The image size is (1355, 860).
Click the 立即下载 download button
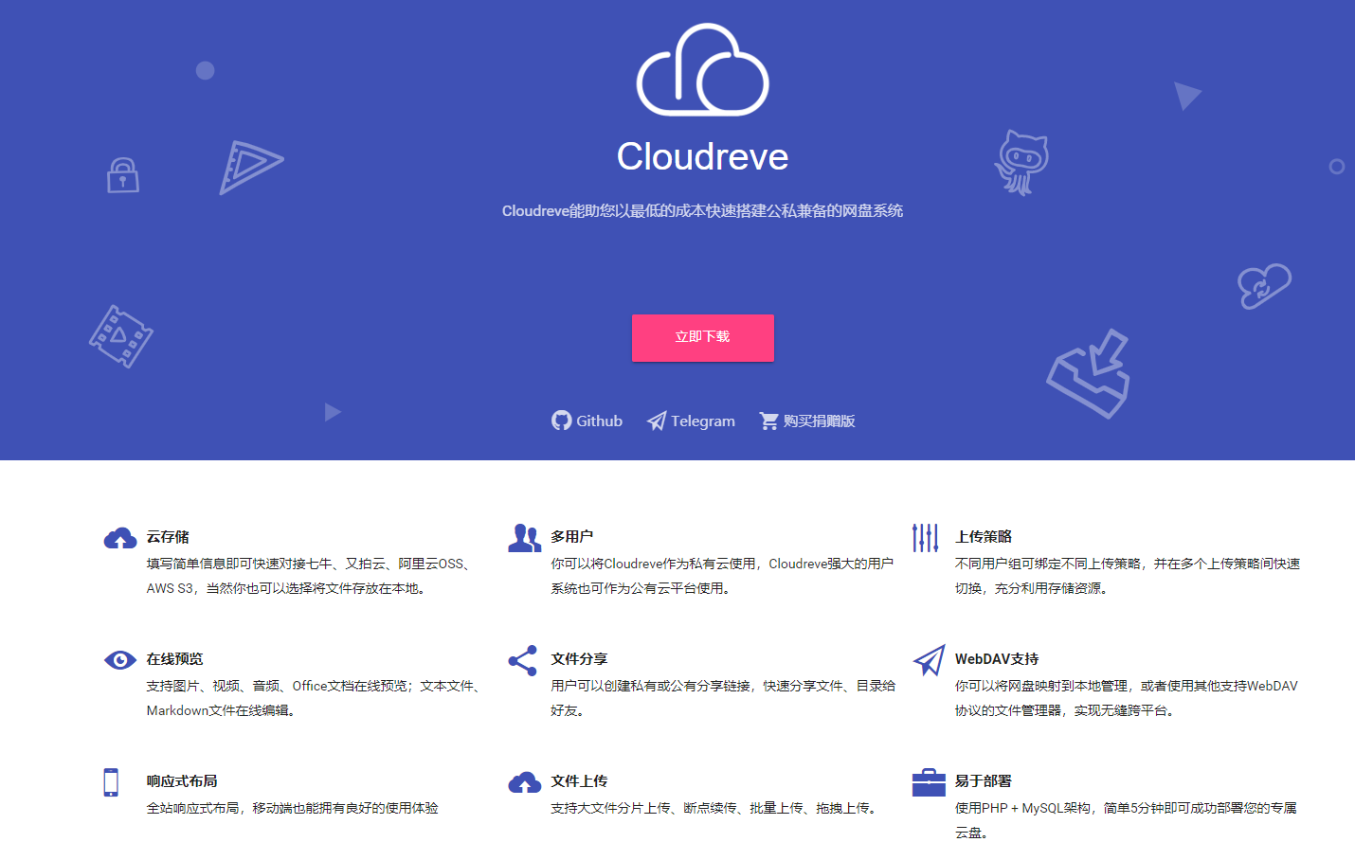click(703, 337)
